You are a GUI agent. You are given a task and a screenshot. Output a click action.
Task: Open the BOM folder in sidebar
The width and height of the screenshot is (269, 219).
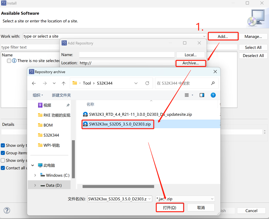coord(45,125)
